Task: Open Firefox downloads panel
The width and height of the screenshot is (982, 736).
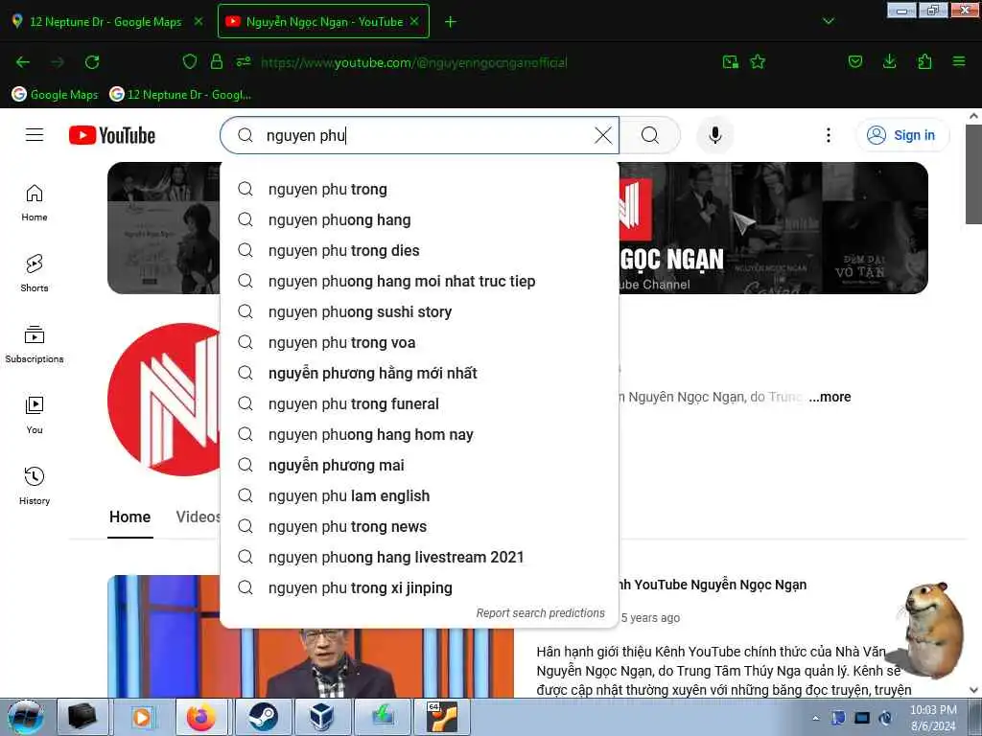Action: click(x=889, y=62)
